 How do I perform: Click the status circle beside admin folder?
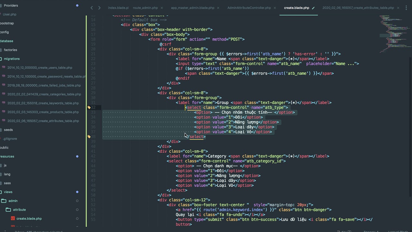(x=77, y=201)
